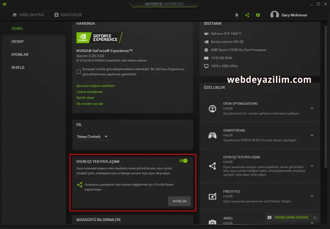The height and width of the screenshot is (229, 330).
Task: Expand the FREESTYLE feature row
Action: (x=312, y=196)
